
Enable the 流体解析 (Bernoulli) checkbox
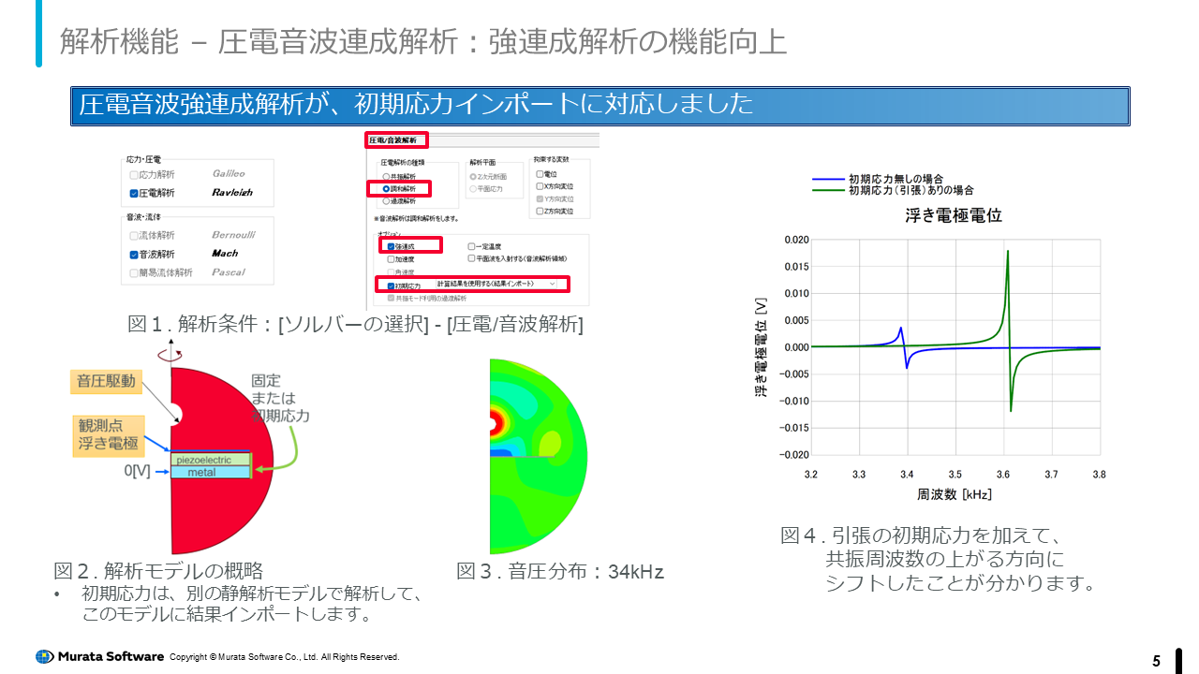(133, 234)
